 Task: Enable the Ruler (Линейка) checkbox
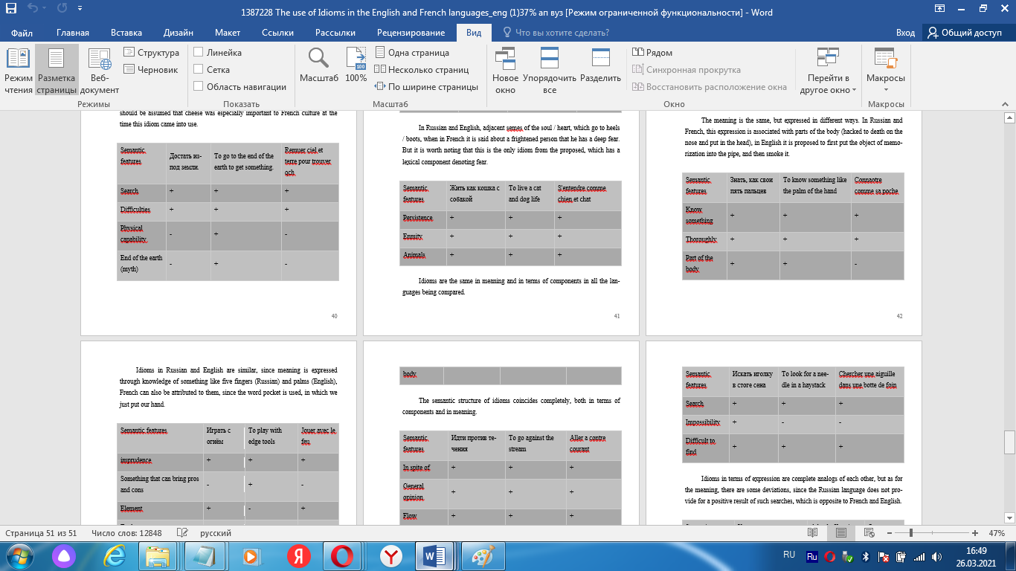(199, 53)
